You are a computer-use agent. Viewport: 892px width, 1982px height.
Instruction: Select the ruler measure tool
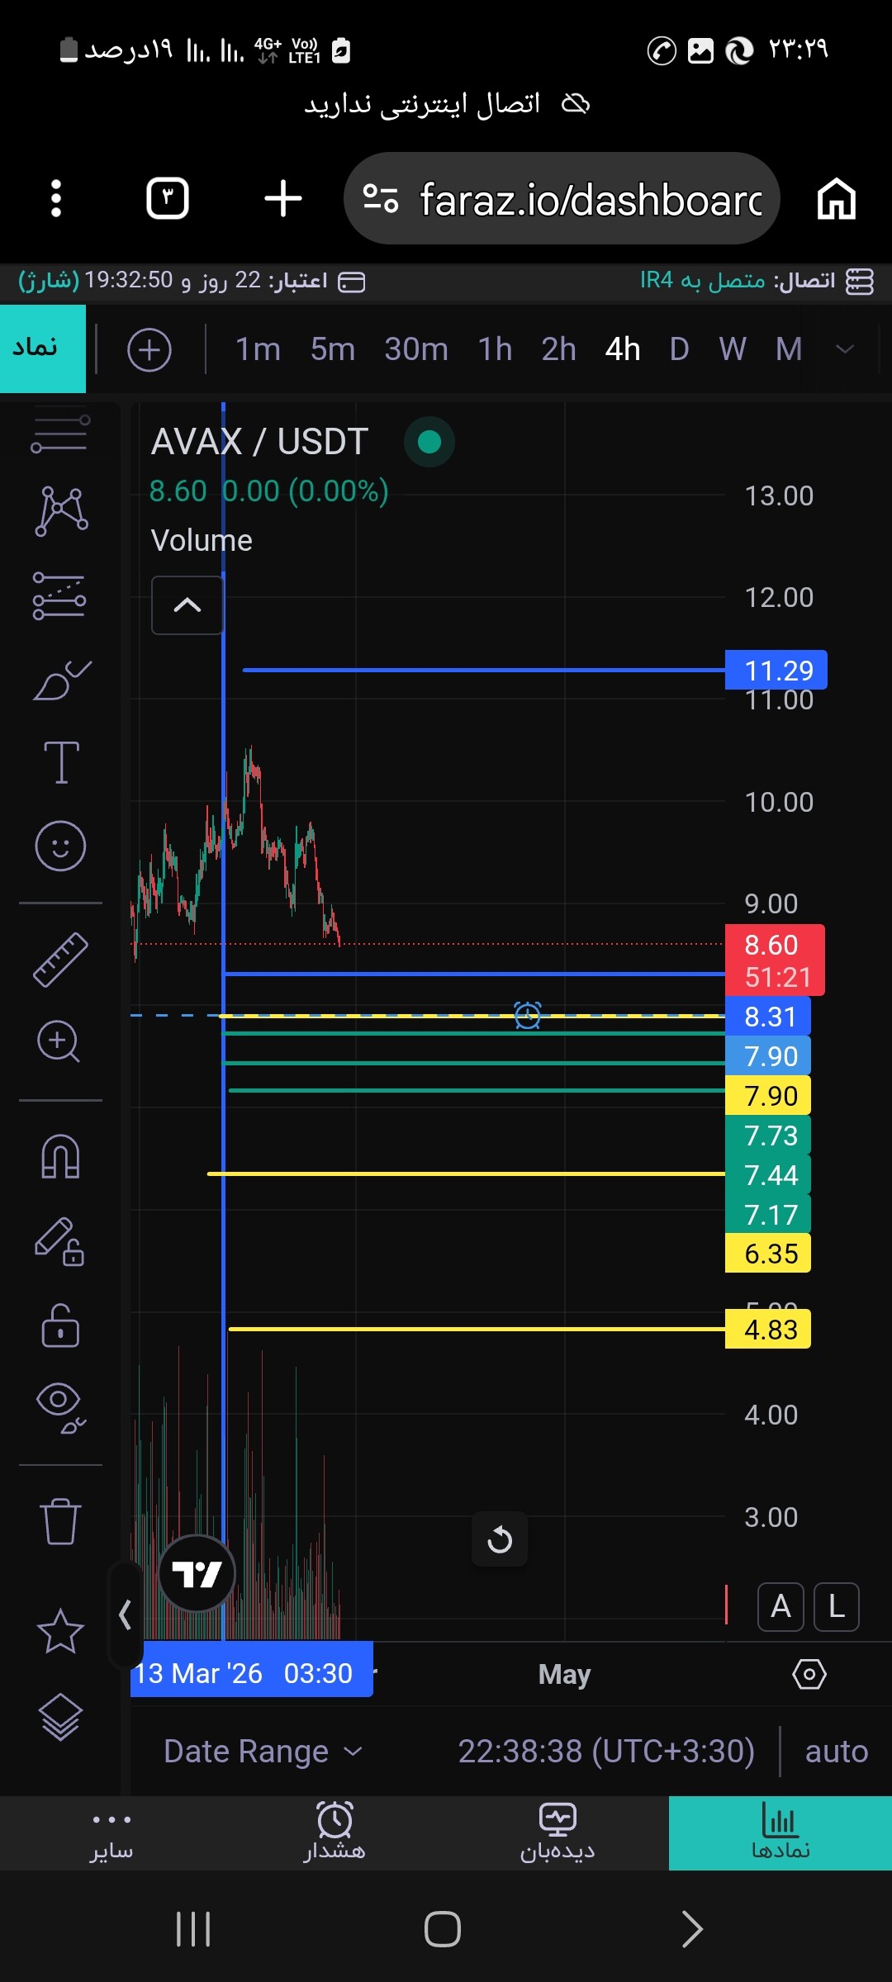[x=60, y=960]
